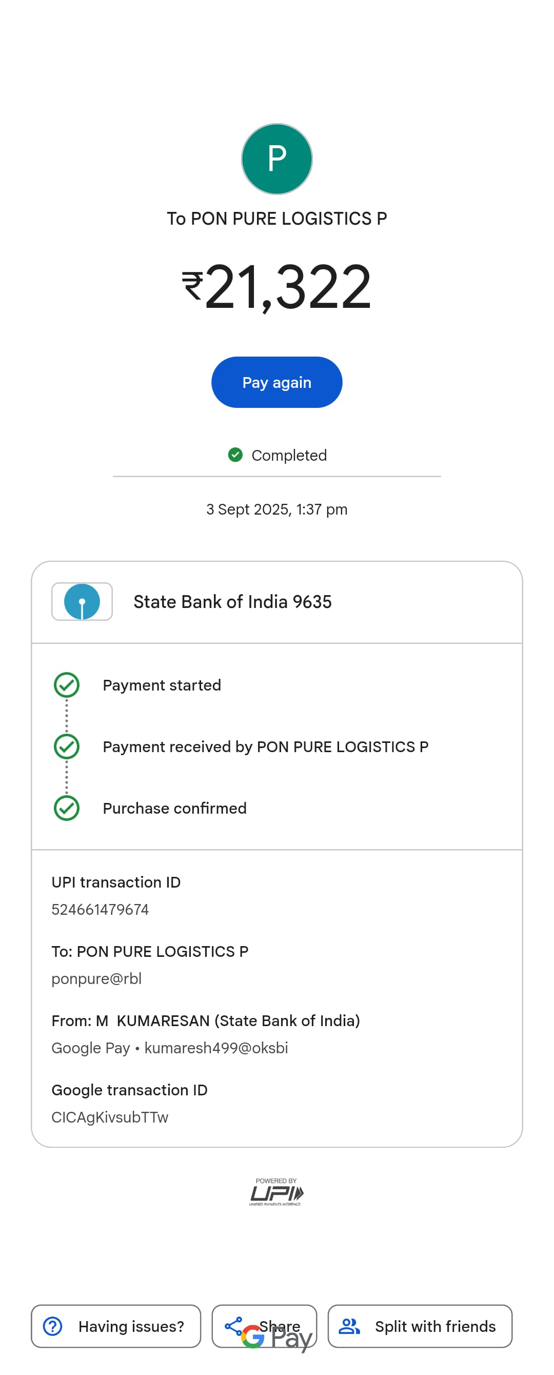This screenshot has height=1375, width=554.
Task: Click the share arrow icon
Action: tap(233, 1325)
